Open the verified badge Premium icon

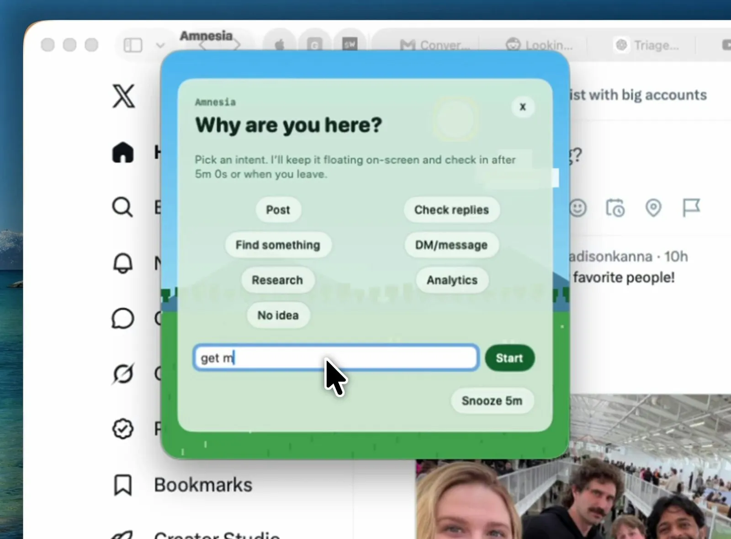(x=122, y=429)
